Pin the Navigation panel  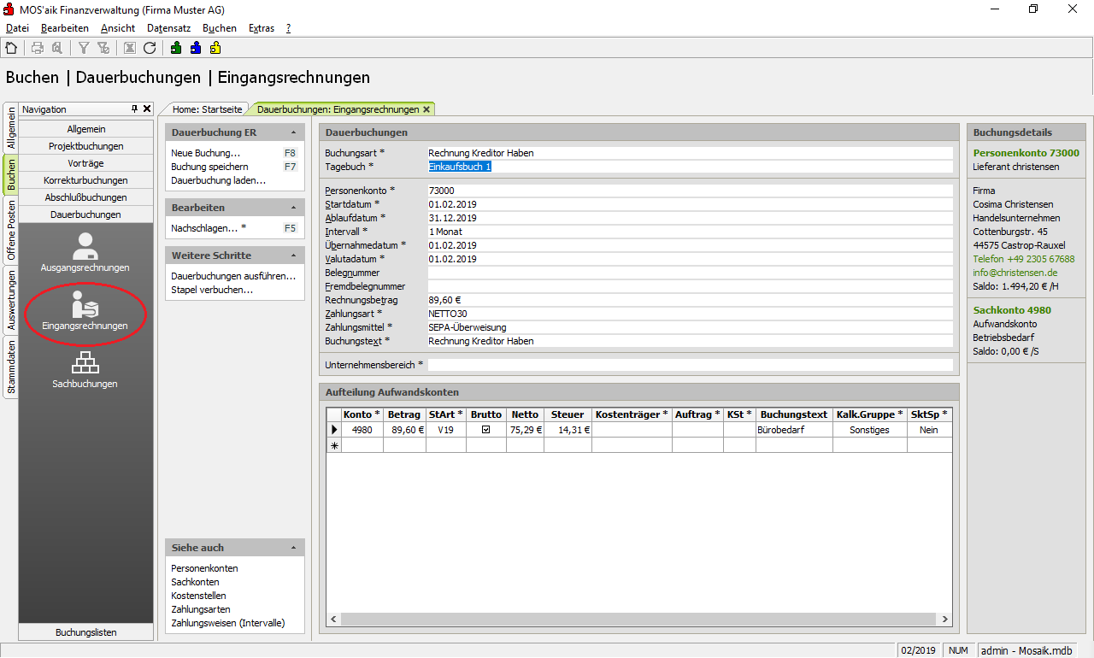134,109
